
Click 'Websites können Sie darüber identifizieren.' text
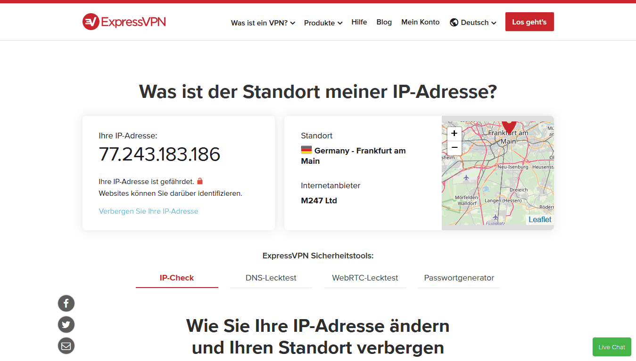click(171, 193)
